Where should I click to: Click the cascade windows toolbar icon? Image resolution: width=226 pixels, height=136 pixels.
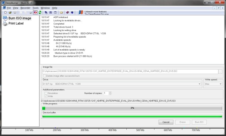click(46, 13)
